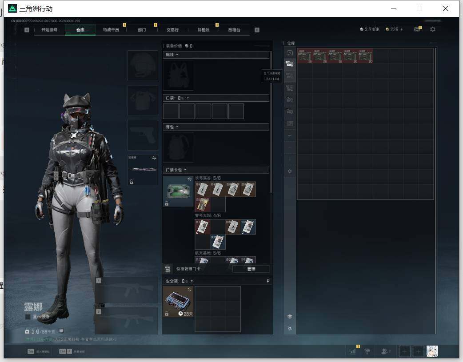Select the blue keycard in 零号大坝 second row

coord(218,242)
